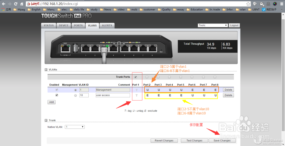Click the address bar URL
The width and height of the screenshot is (285, 146).
click(x=54, y=4)
